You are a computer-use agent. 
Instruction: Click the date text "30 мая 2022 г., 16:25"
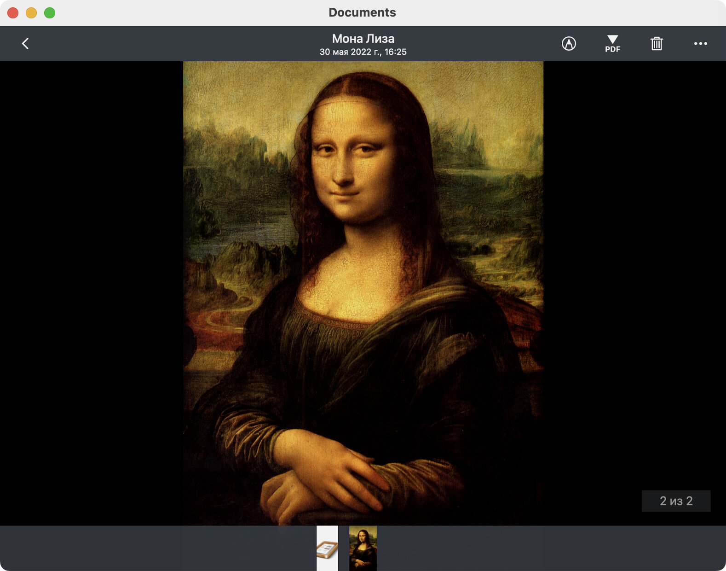pyautogui.click(x=363, y=52)
